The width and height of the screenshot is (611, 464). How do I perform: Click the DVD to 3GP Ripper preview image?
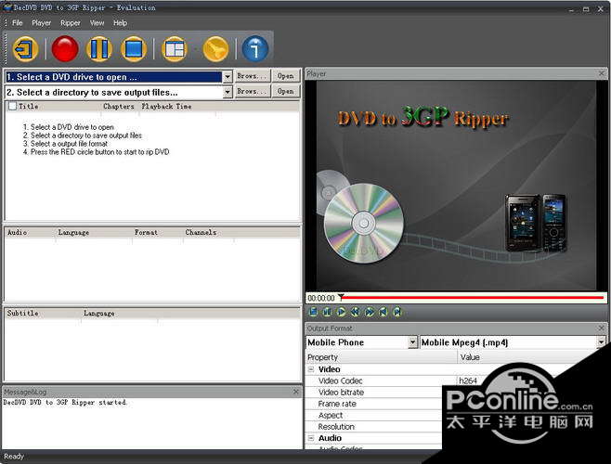coord(456,185)
